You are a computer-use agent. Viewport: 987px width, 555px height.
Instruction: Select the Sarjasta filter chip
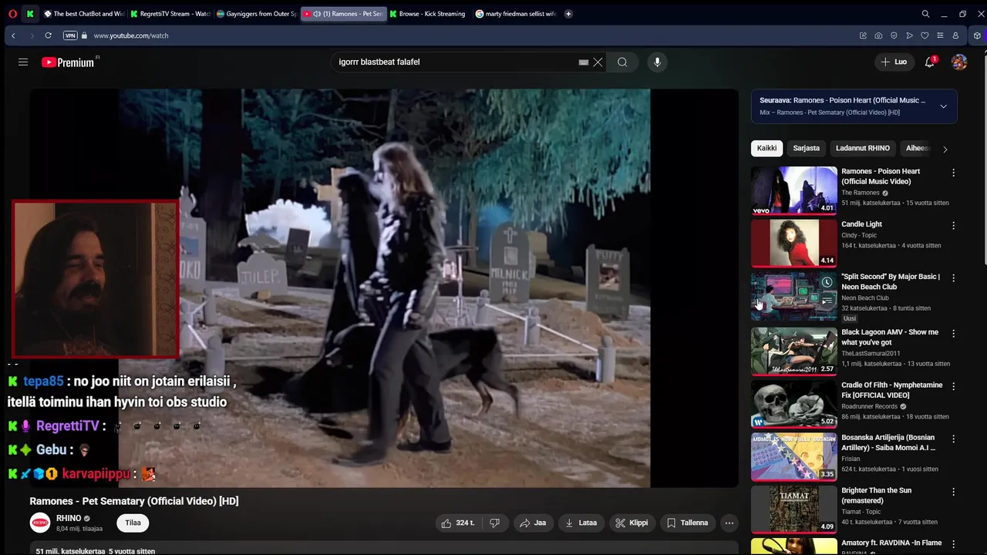coord(807,148)
